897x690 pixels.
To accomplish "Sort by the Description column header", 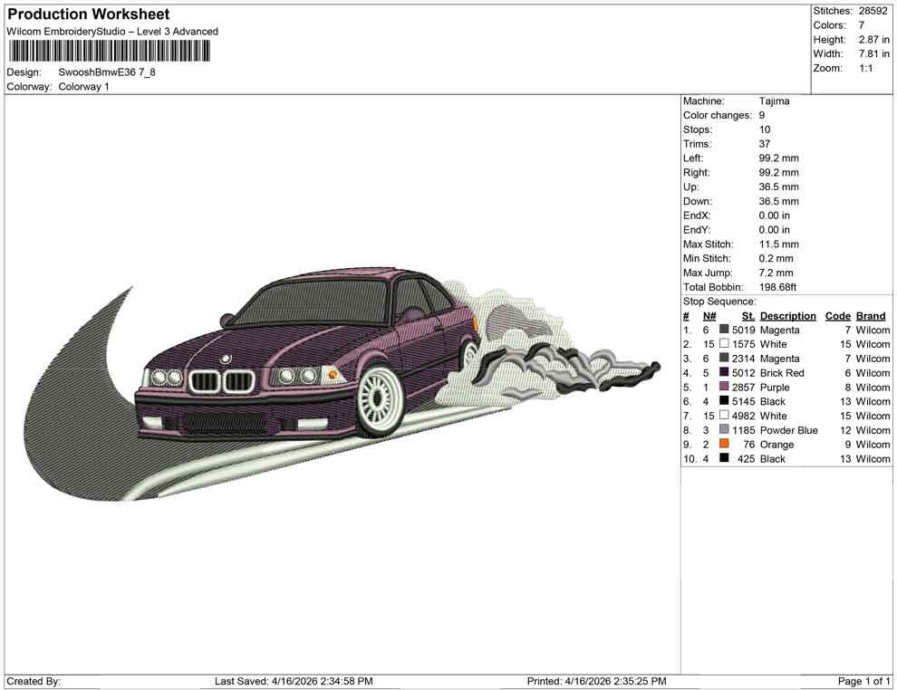I will (x=788, y=315).
